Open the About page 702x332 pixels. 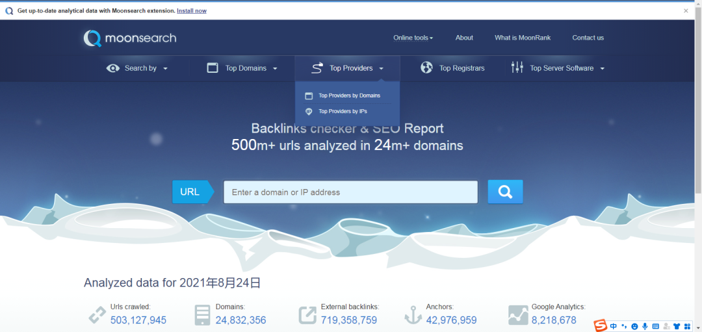[464, 38]
